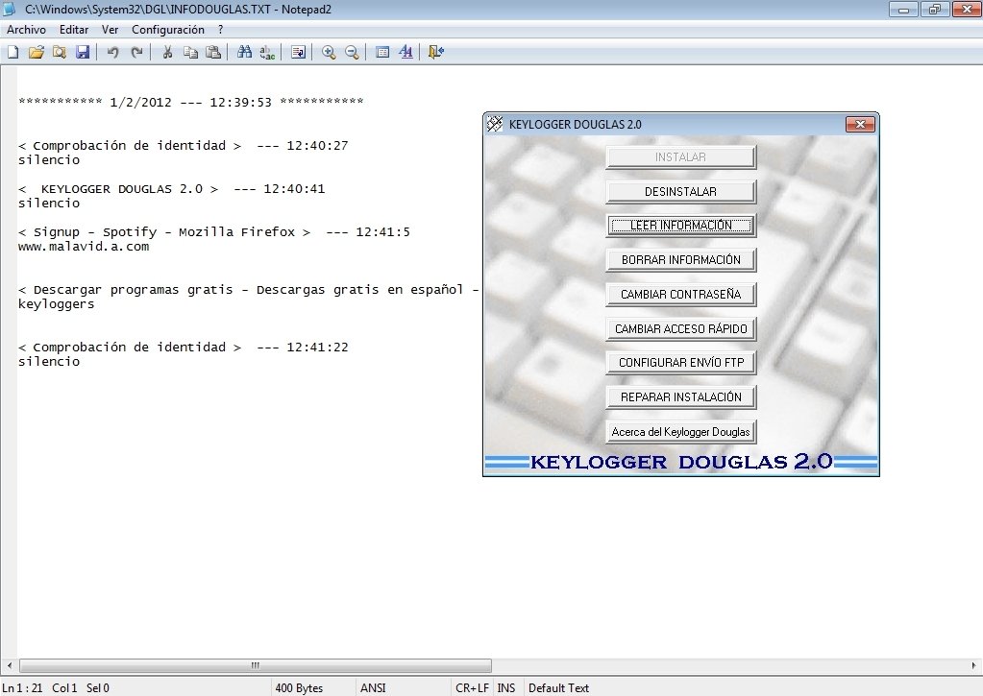Toggle word wrap toolbar icon

299,53
